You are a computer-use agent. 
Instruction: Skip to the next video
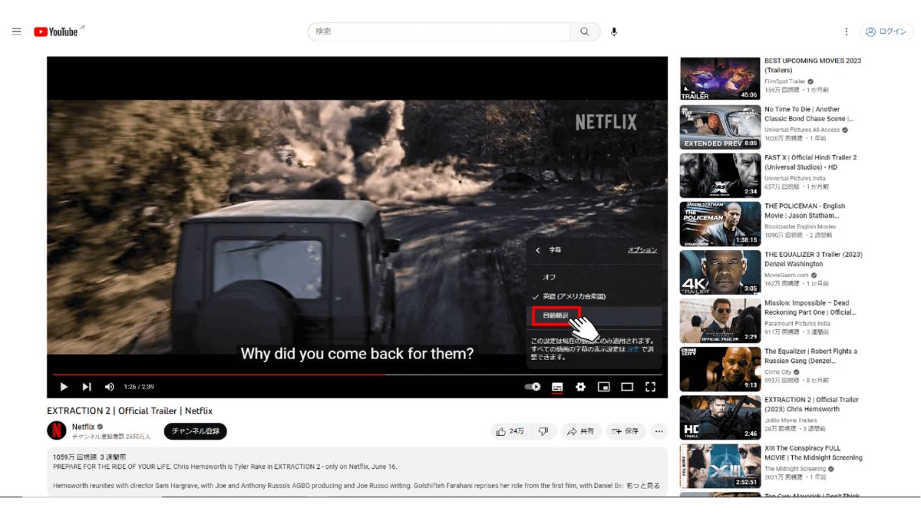coord(87,387)
